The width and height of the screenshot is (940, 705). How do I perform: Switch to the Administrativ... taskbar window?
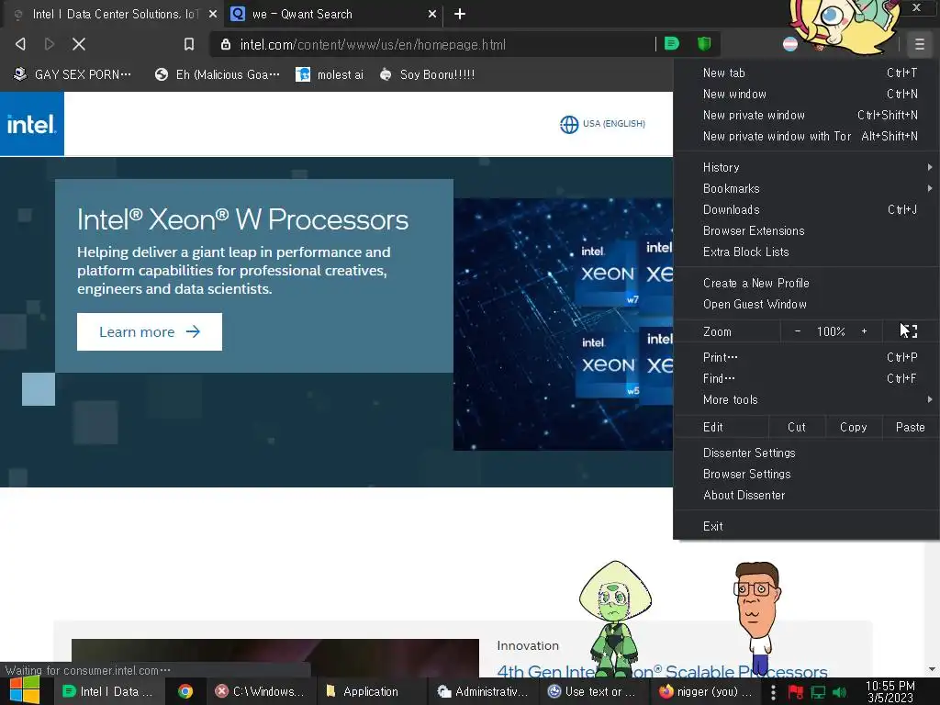tap(483, 691)
